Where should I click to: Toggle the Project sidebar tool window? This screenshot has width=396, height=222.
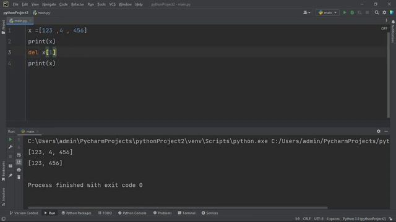coord(3,27)
